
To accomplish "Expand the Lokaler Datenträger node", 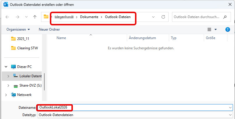I will tap(8, 76).
